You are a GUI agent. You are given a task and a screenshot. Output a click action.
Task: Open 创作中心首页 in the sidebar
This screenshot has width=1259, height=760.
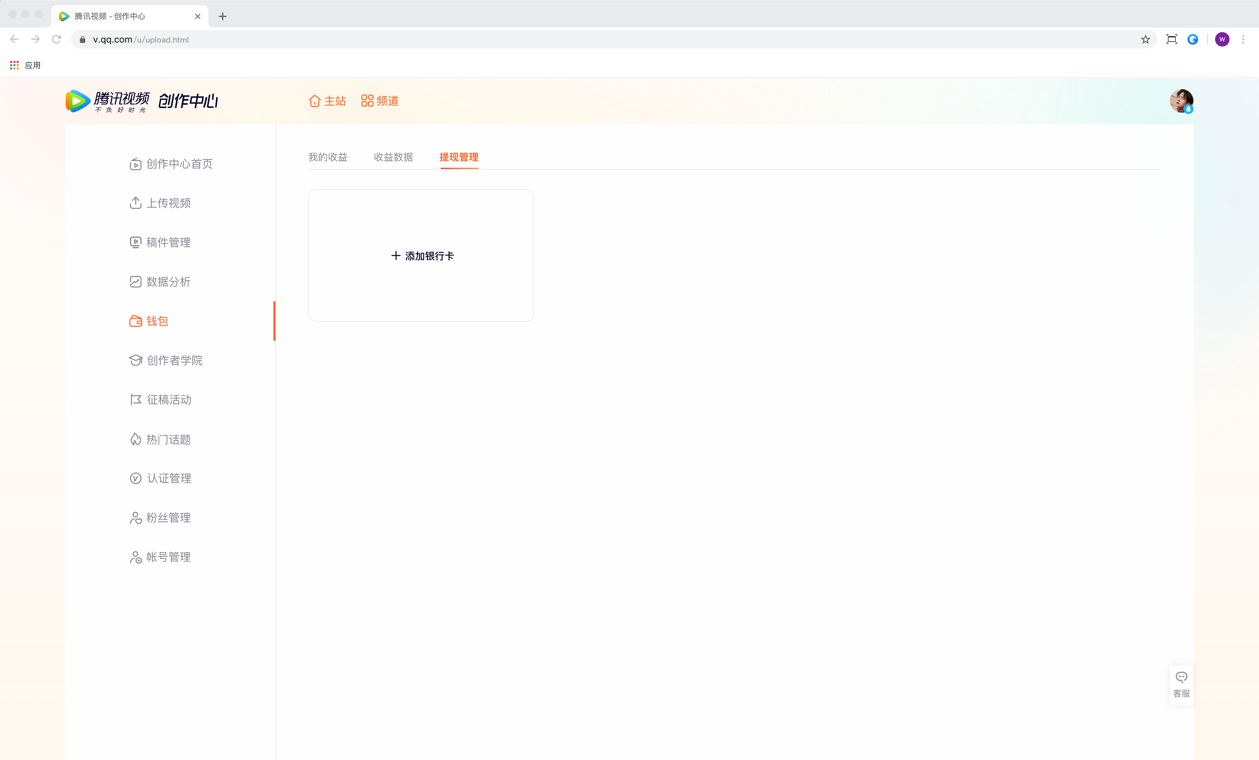click(x=171, y=164)
